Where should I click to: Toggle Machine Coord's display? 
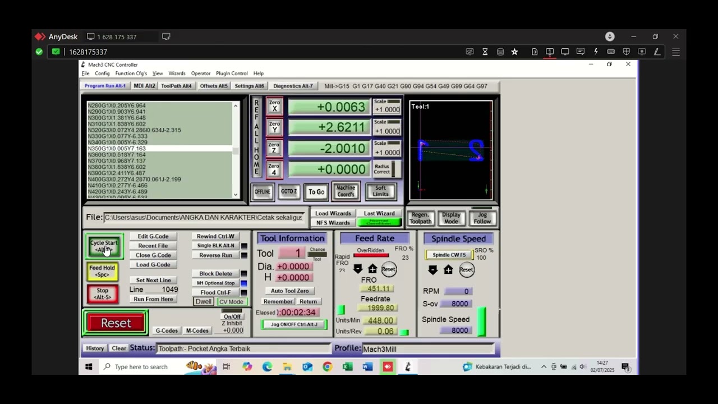(346, 191)
